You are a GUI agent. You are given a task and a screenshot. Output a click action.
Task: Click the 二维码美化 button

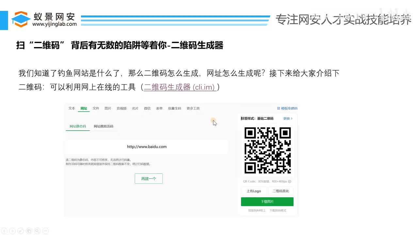coord(281,191)
